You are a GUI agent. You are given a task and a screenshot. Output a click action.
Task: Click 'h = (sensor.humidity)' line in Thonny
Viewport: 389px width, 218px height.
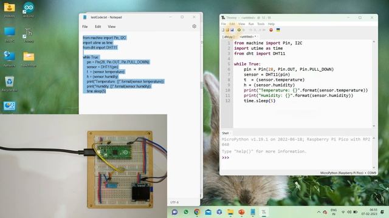(x=269, y=85)
